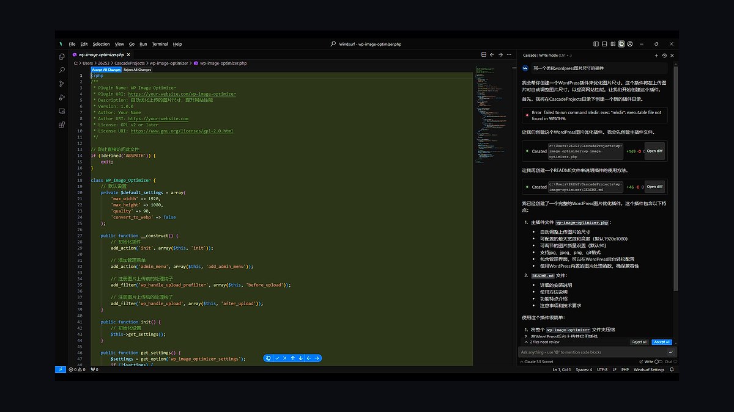
Task: Open the Remote Explorer view
Action: (x=61, y=111)
